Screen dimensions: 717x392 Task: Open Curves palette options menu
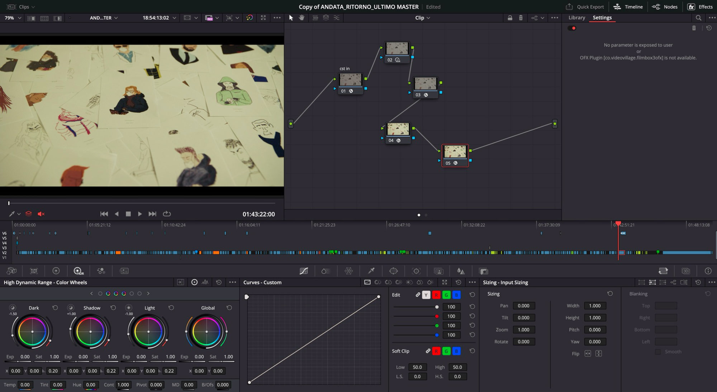point(472,282)
